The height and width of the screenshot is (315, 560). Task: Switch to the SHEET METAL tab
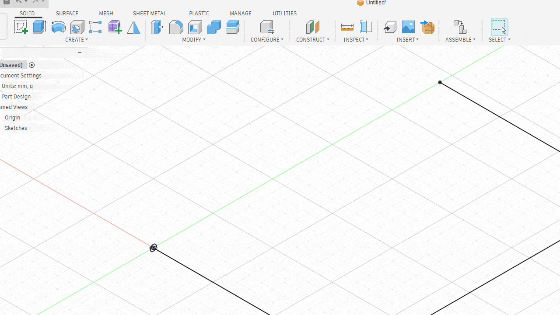click(150, 14)
